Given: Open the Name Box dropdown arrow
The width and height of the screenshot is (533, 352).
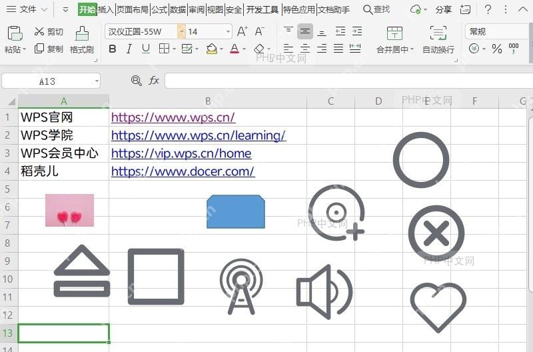Looking at the screenshot, I should pyautogui.click(x=97, y=81).
